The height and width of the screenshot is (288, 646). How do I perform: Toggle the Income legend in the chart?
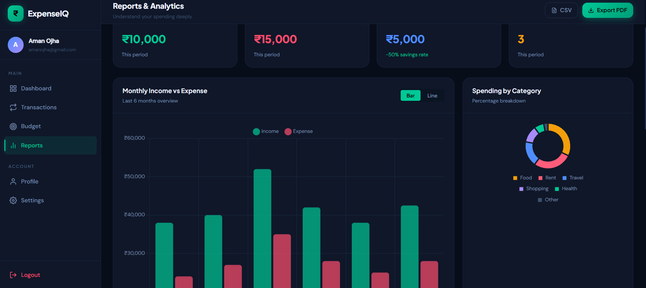pos(266,132)
